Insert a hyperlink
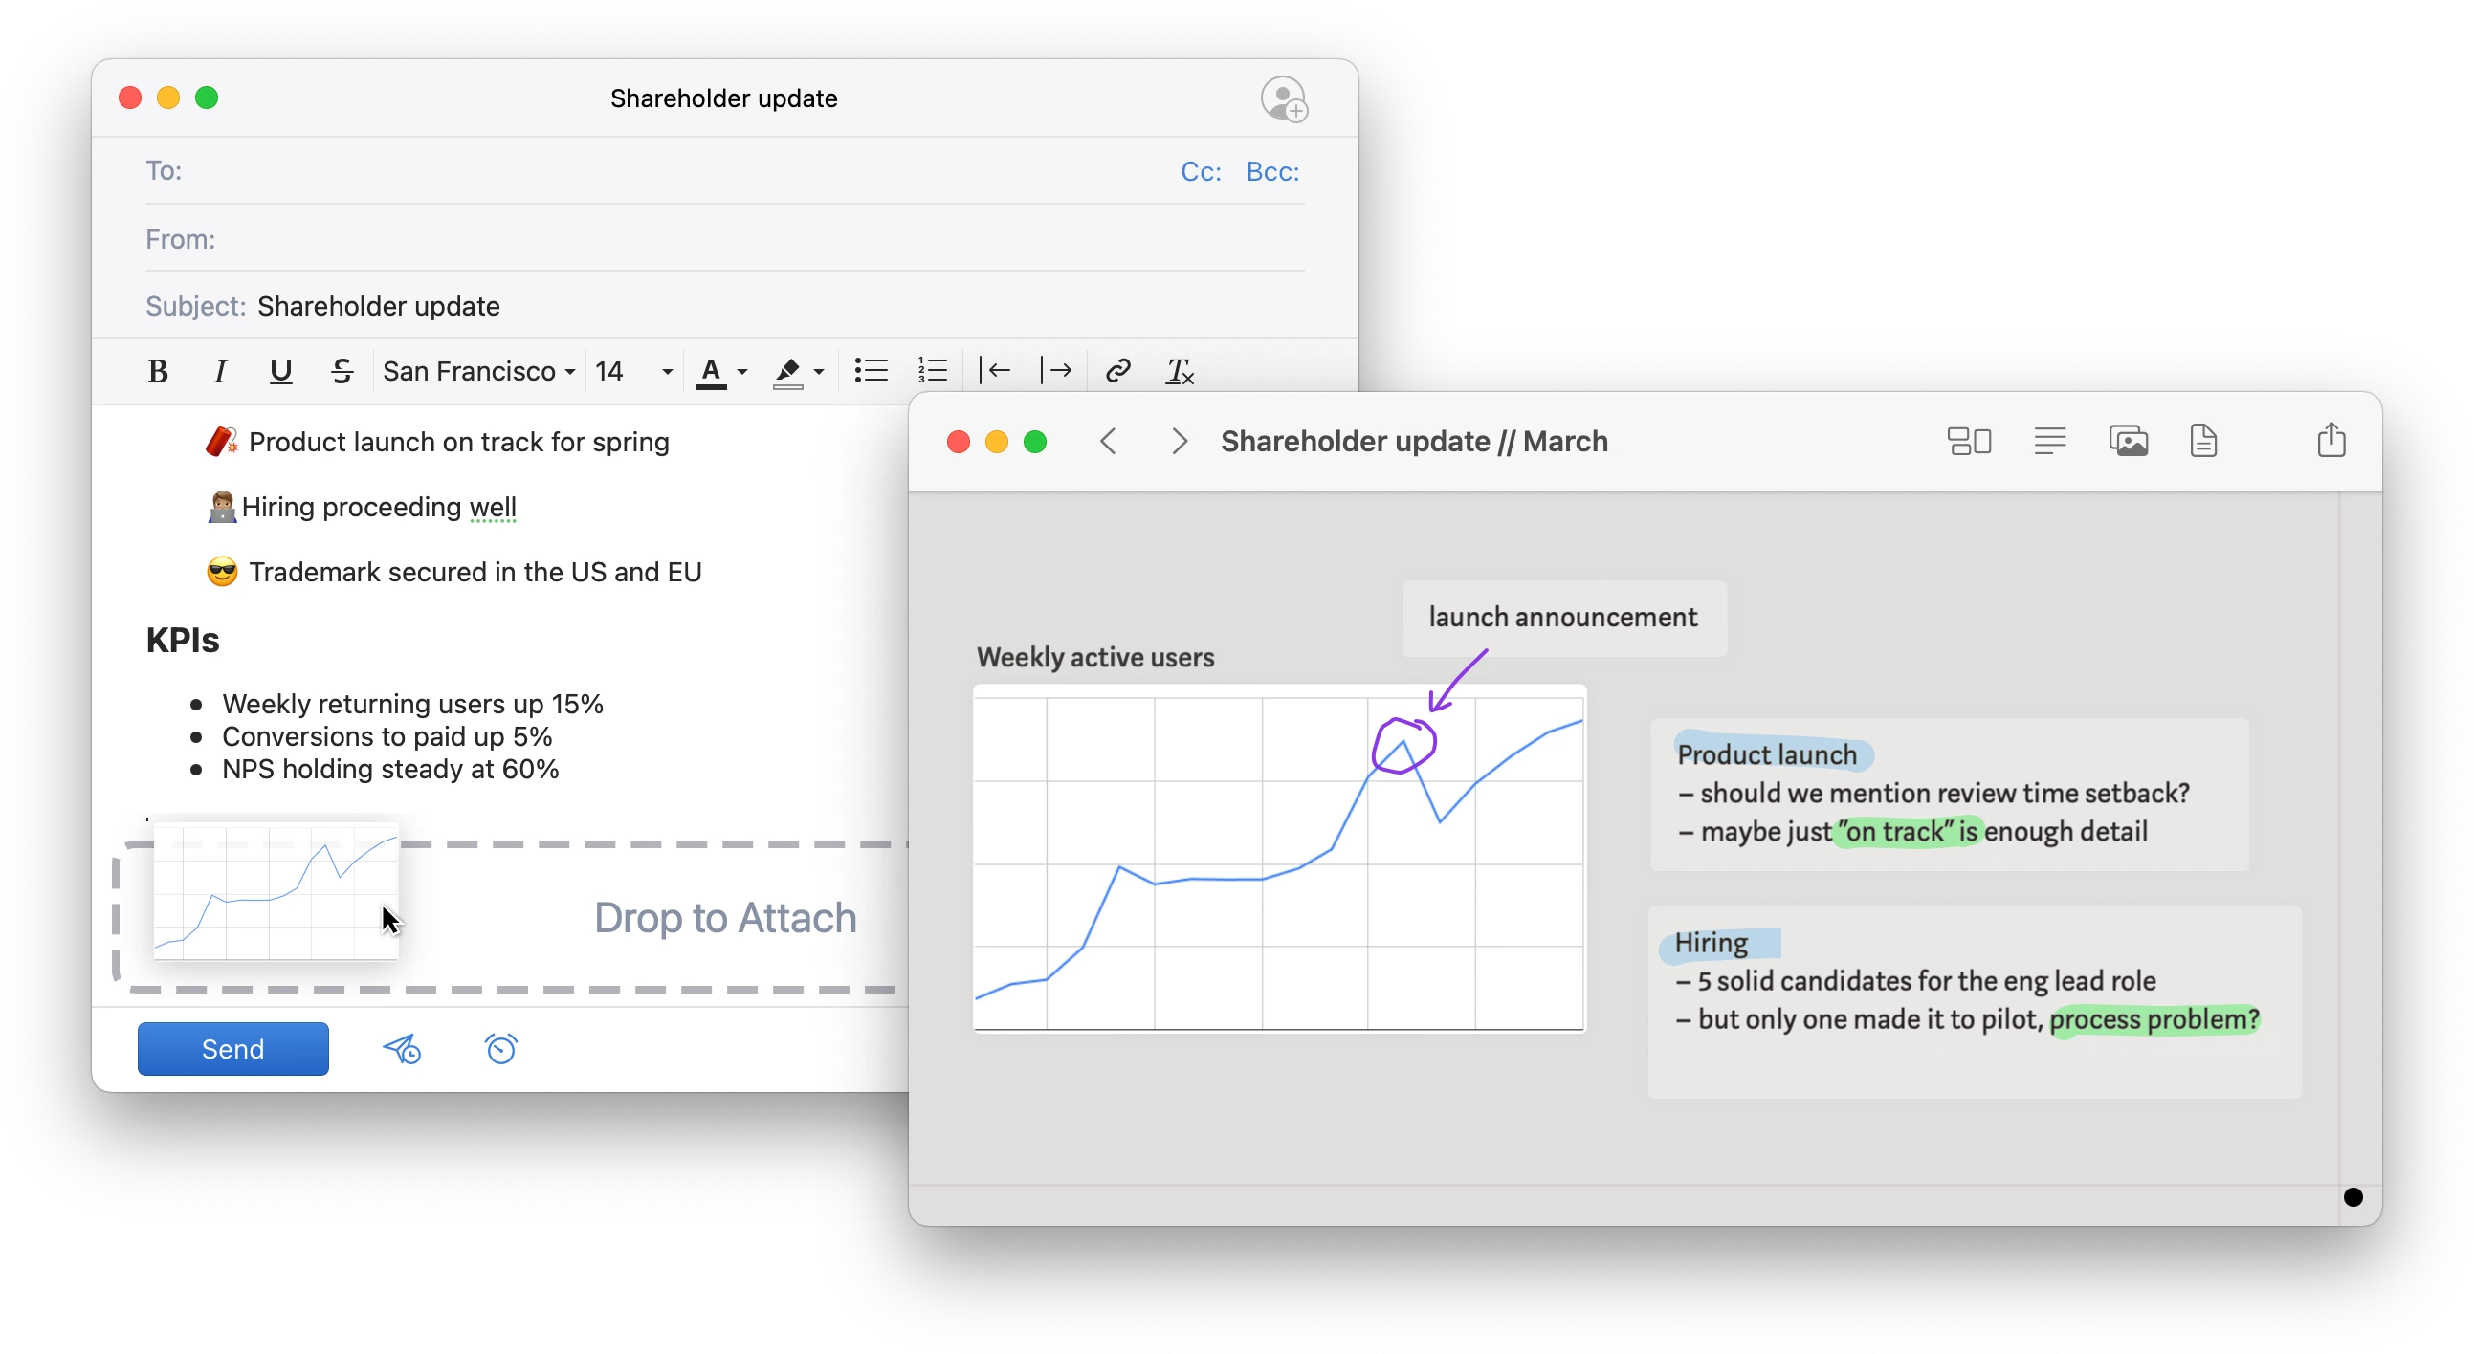This screenshot has height=1354, width=2474. click(x=1118, y=370)
